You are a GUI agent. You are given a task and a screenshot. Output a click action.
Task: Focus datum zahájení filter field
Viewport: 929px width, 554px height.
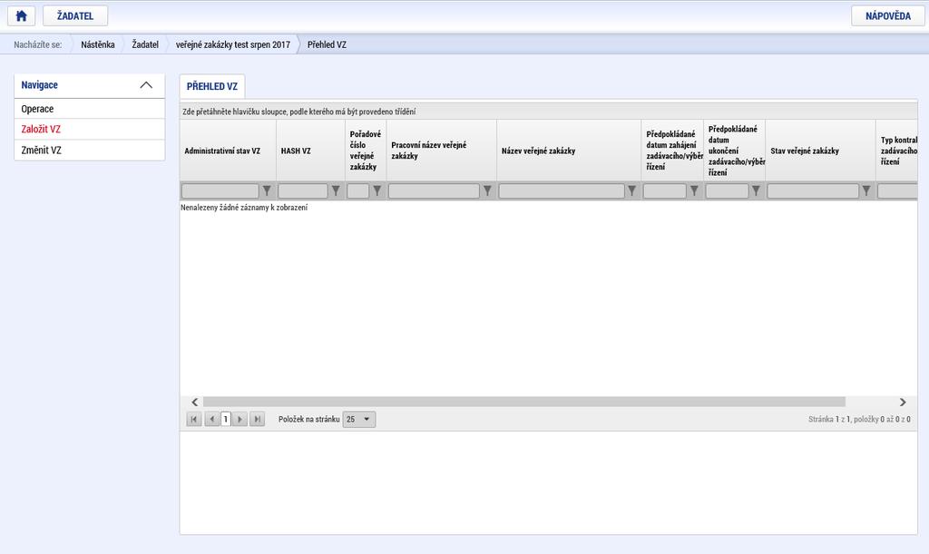coord(665,190)
